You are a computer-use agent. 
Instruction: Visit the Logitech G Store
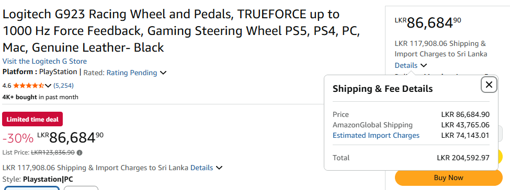point(44,62)
